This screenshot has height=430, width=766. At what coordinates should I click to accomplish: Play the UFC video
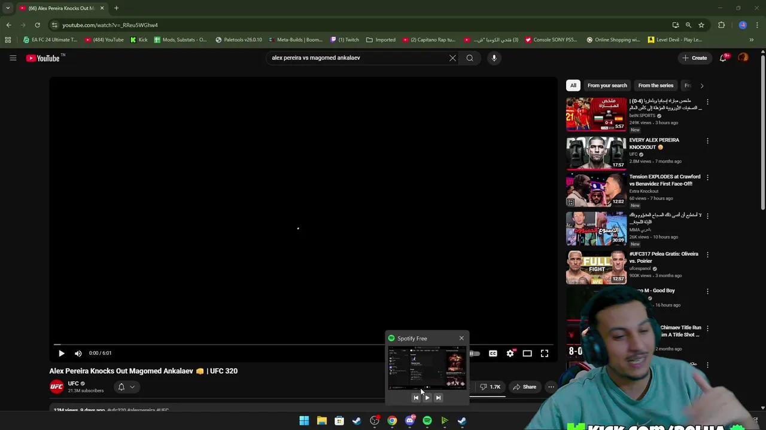point(61,353)
